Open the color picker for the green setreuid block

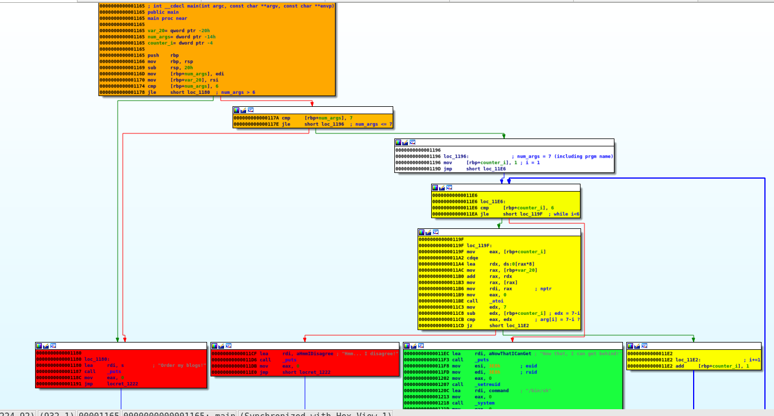click(407, 345)
